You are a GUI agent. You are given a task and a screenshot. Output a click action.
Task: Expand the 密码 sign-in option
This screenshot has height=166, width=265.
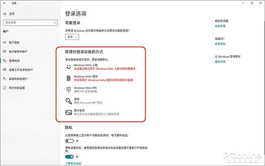84,101
